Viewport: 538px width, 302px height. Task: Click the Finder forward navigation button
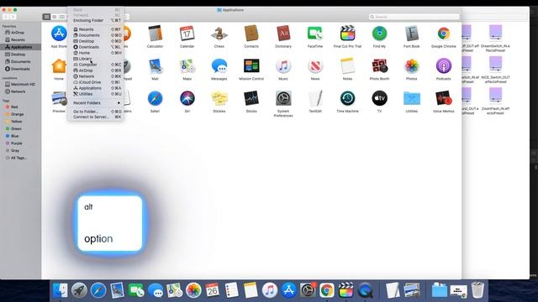coord(13,17)
